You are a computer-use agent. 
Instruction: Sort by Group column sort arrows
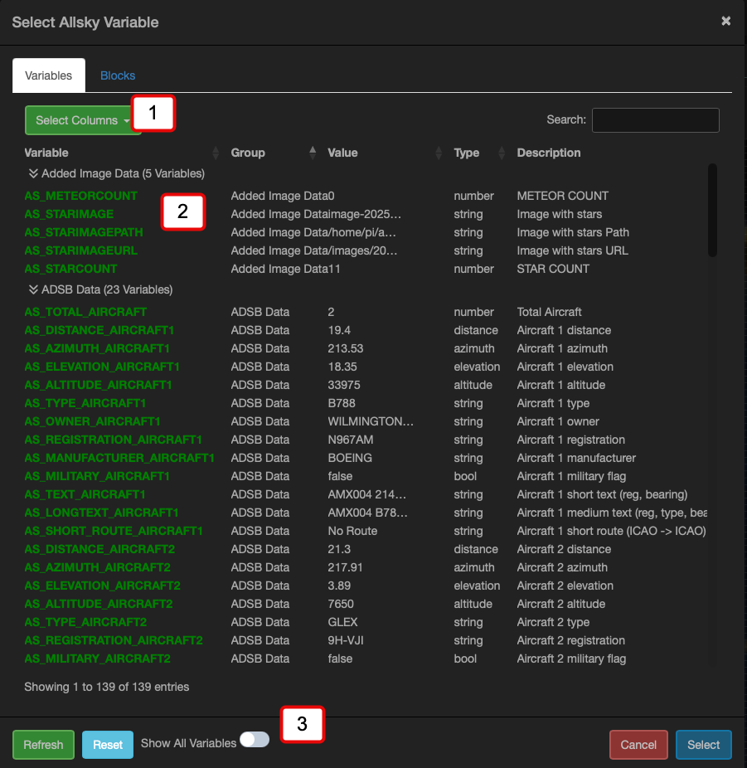[313, 153]
